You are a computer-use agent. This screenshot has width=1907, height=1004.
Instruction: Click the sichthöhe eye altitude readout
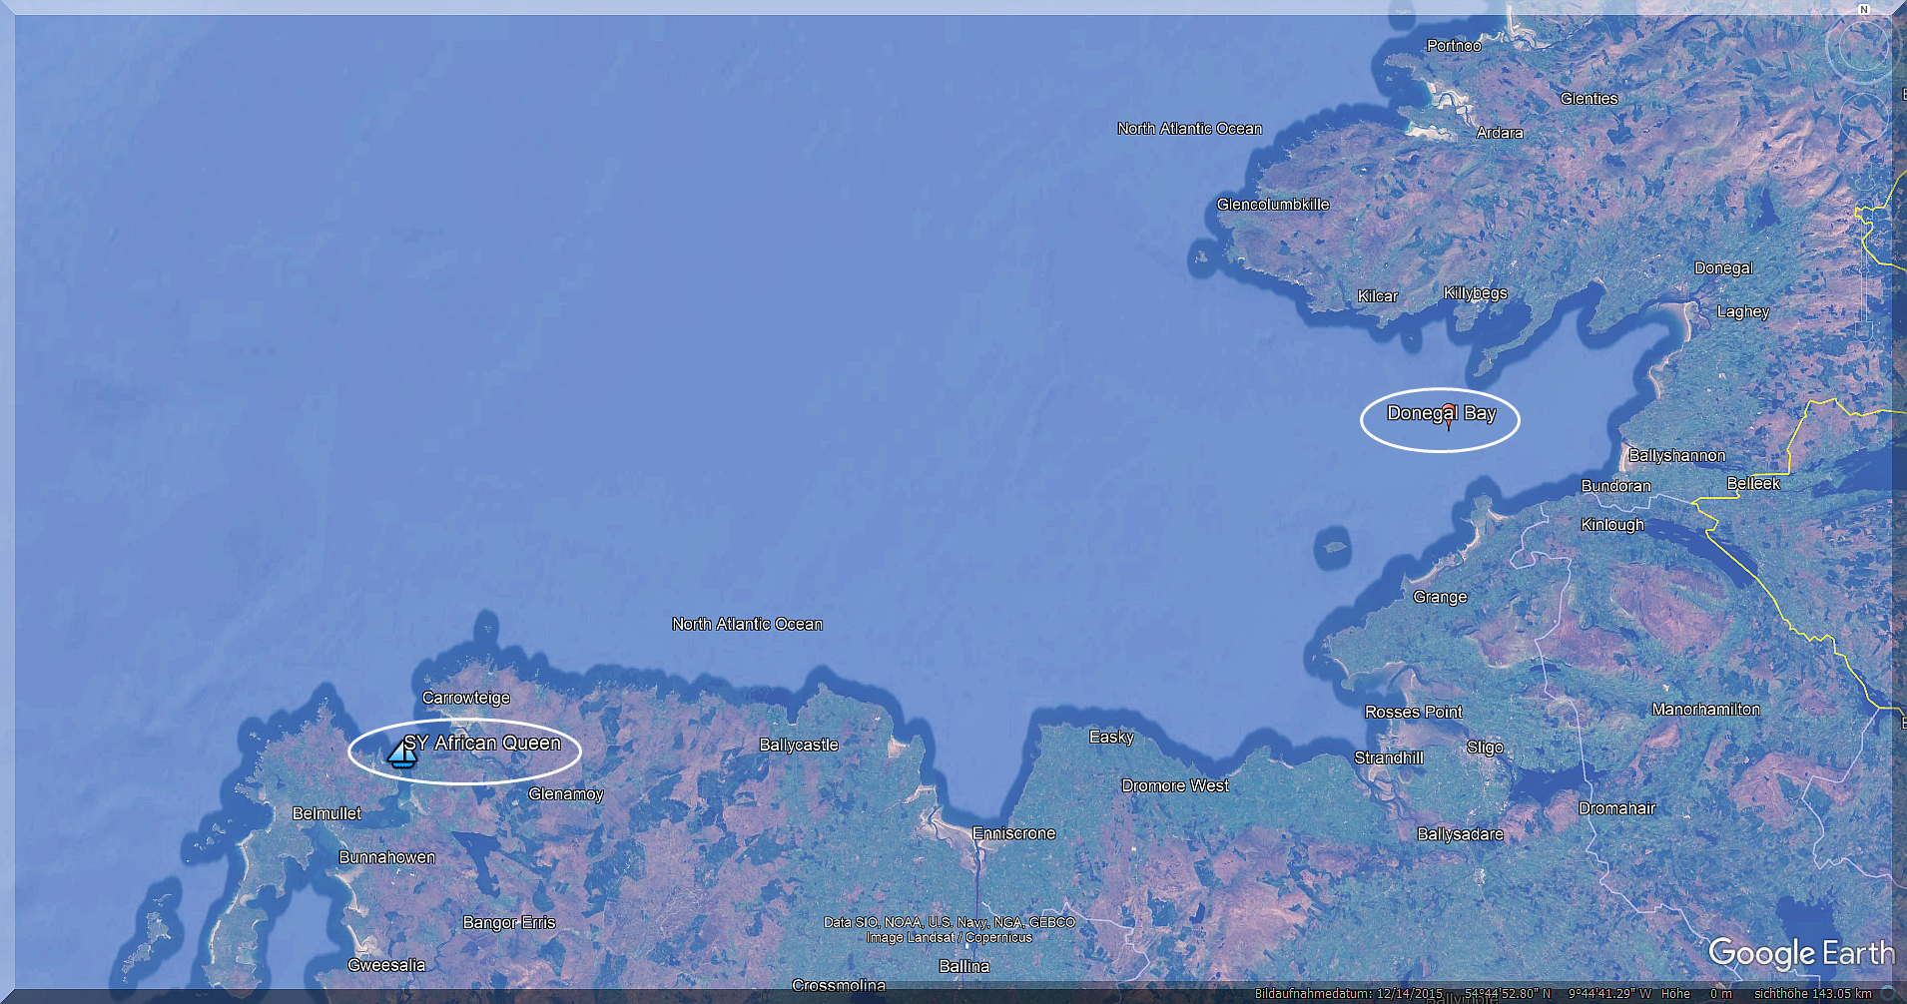[x=1812, y=994]
